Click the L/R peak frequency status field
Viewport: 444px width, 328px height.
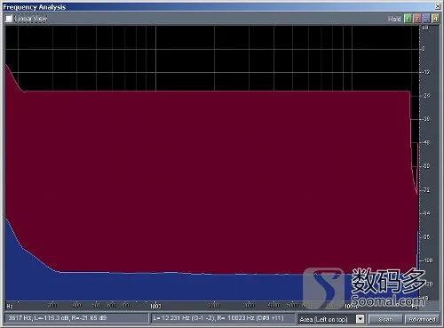point(223,318)
